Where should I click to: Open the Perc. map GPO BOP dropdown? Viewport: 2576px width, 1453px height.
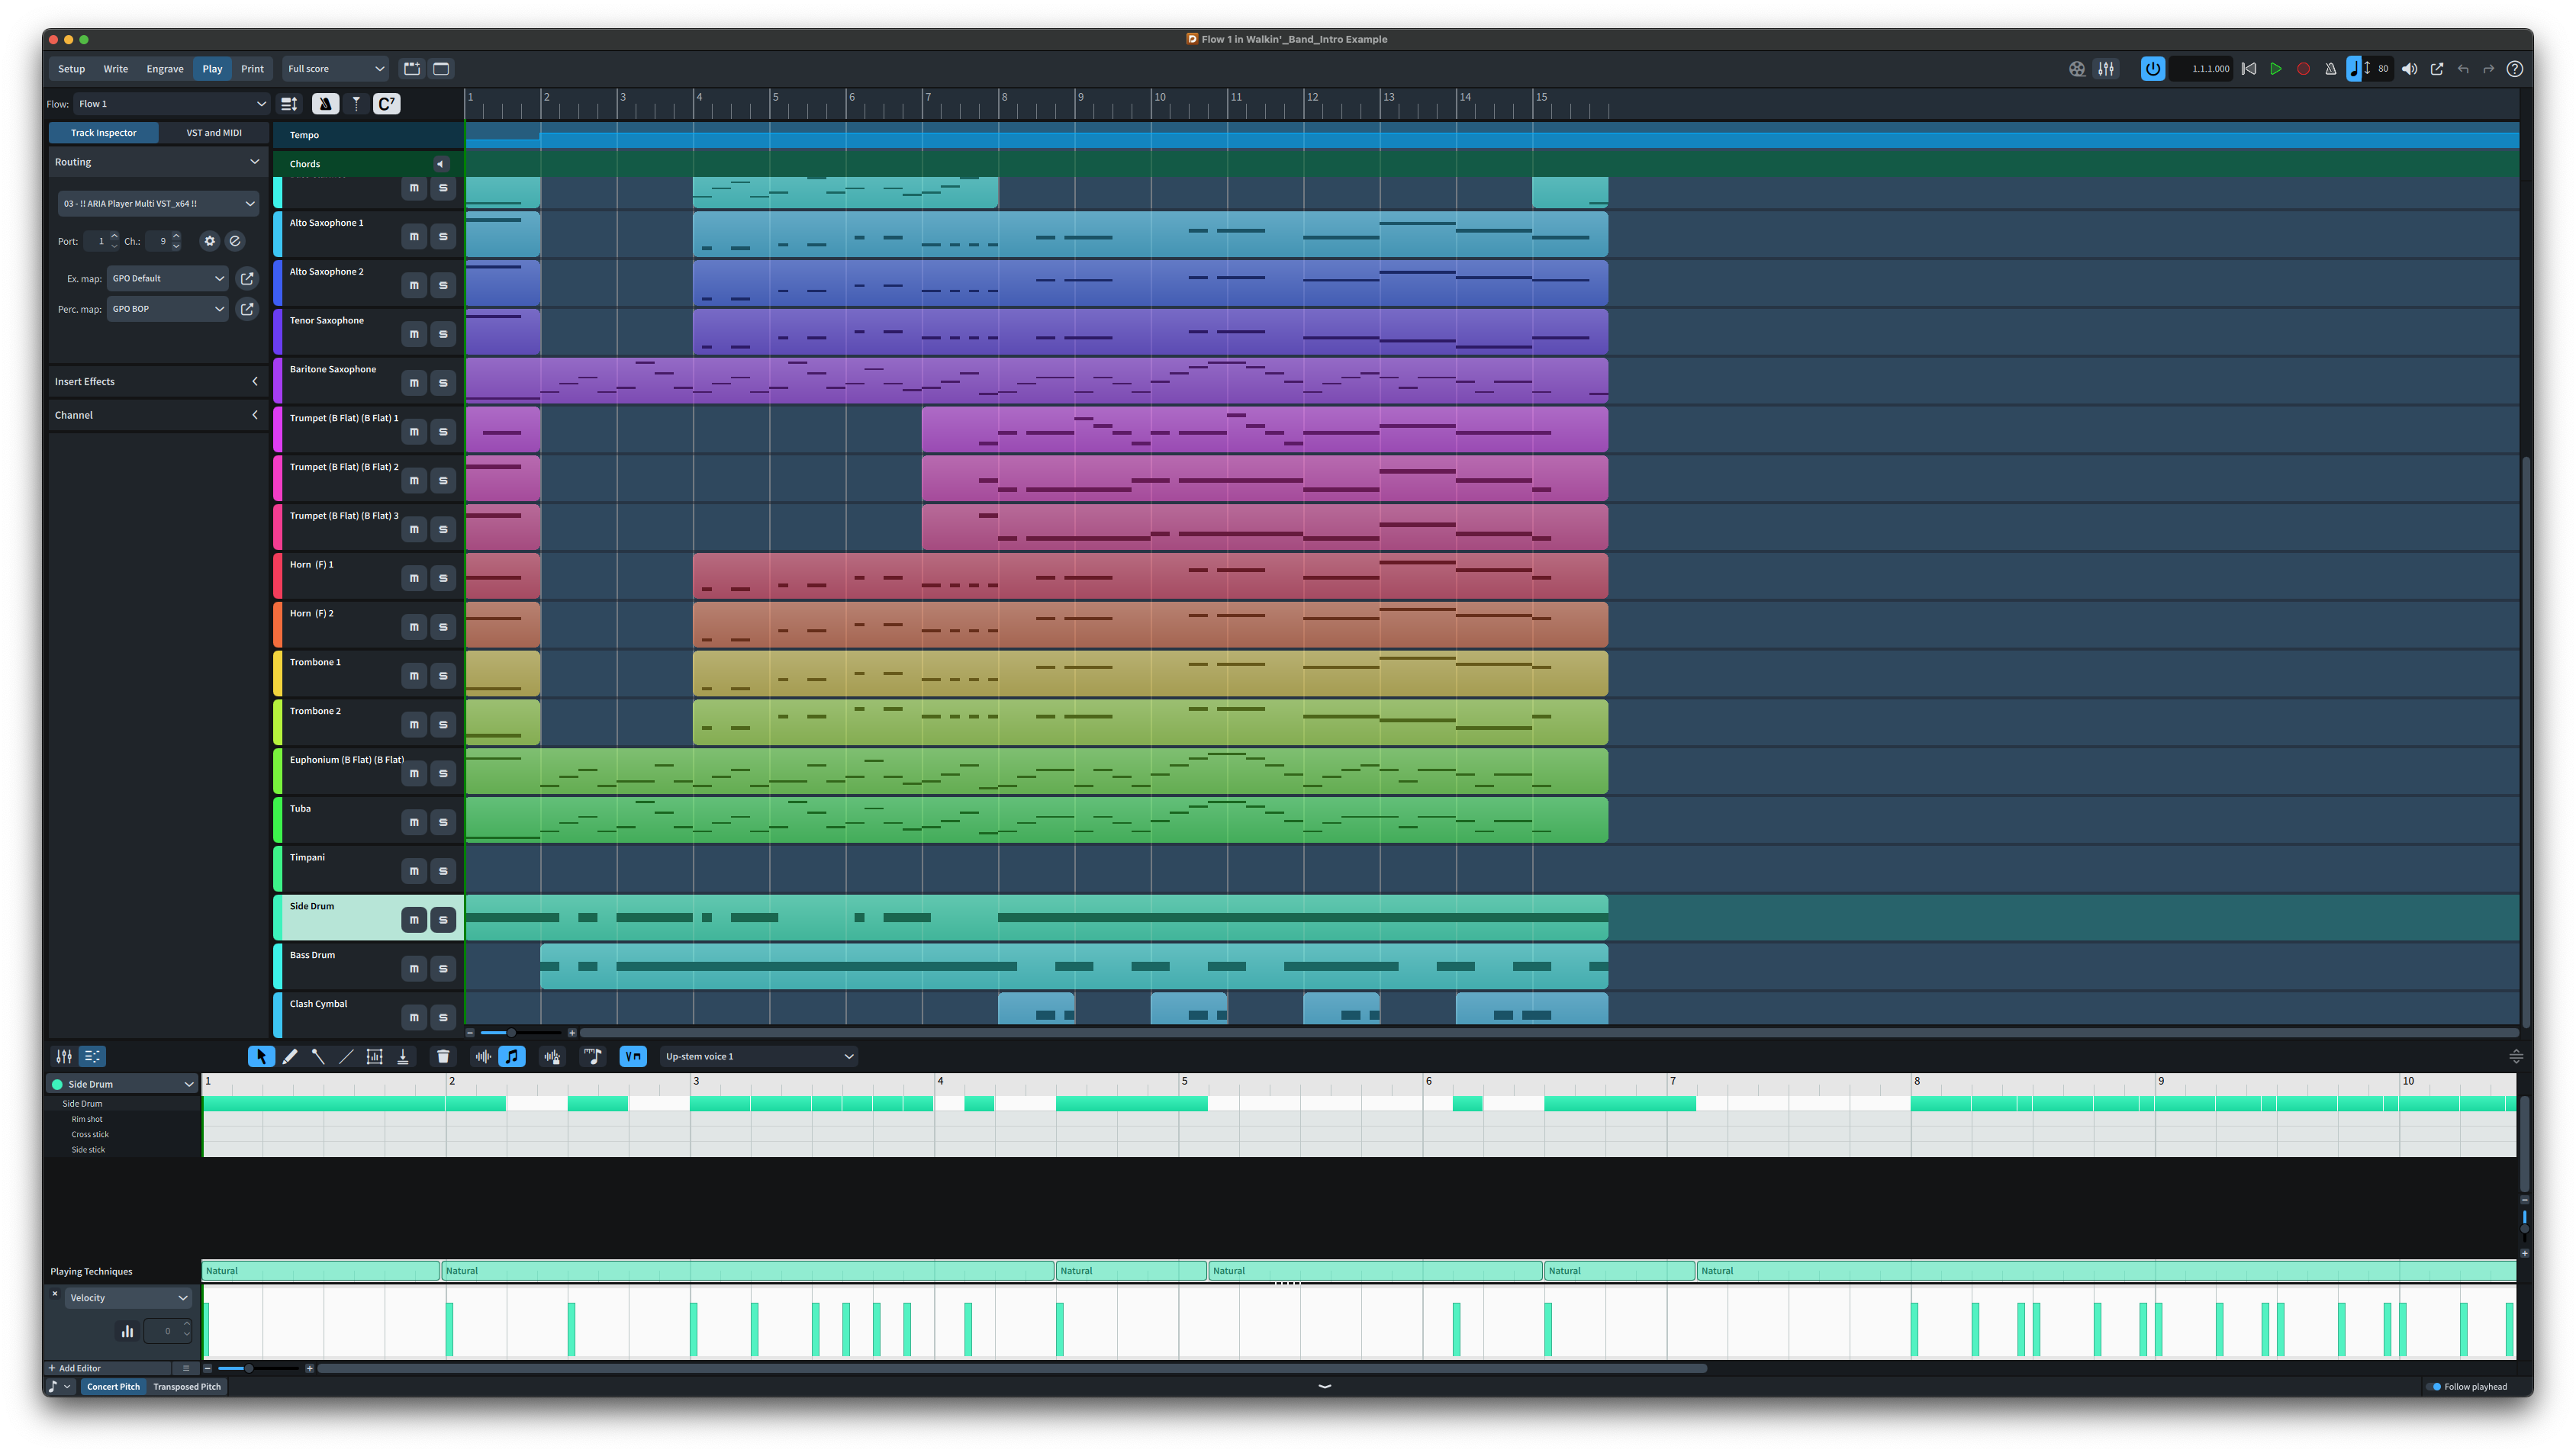point(167,309)
